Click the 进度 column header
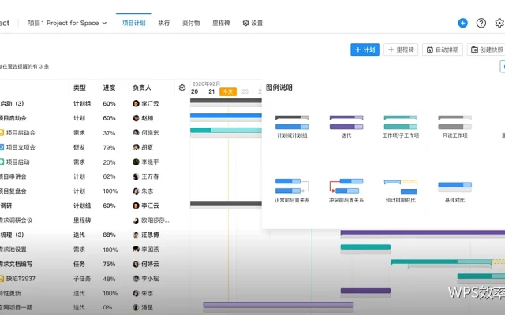Viewport: 505px width, 315px height. click(x=109, y=87)
